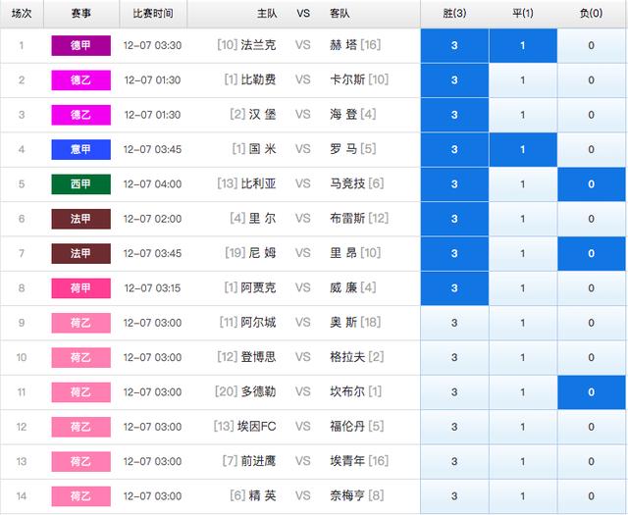Click the 比赛时间 column header

pos(153,14)
